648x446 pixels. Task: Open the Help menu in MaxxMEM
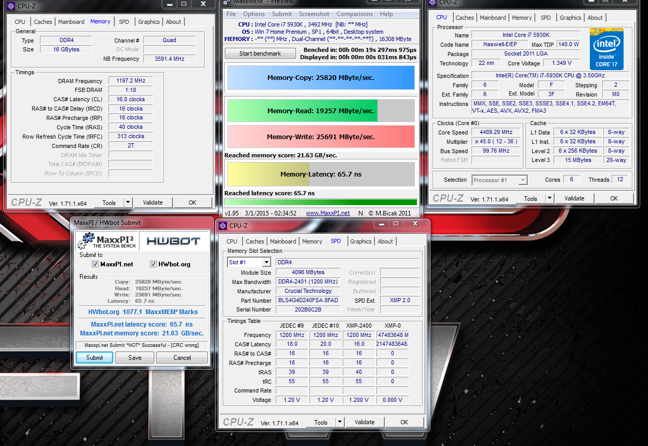386,14
